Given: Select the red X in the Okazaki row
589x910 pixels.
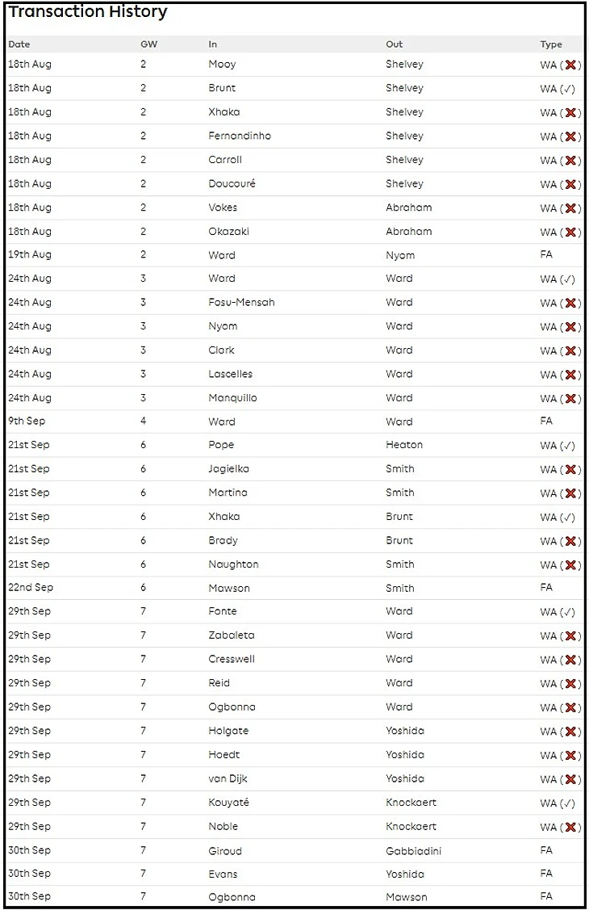Looking at the screenshot, I should (570, 233).
